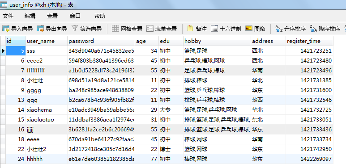The width and height of the screenshot is (346, 168).
Task: Sort ascending with 升序排序 icon
Action: click(x=279, y=29)
